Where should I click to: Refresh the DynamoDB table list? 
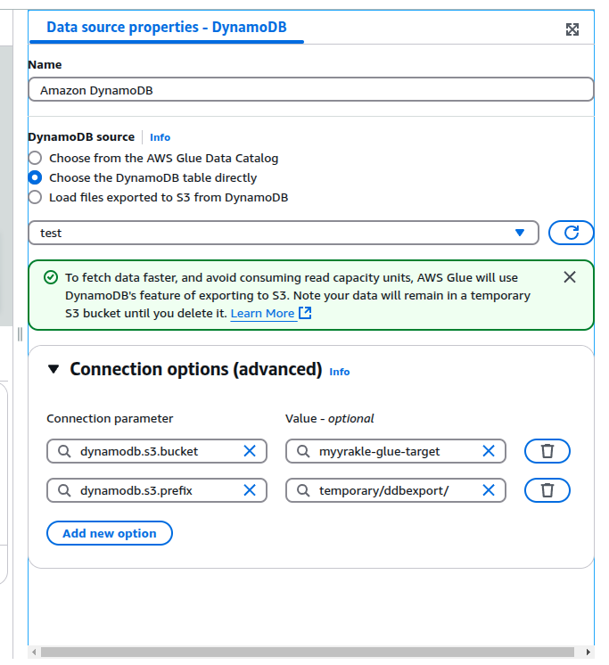[x=571, y=233]
